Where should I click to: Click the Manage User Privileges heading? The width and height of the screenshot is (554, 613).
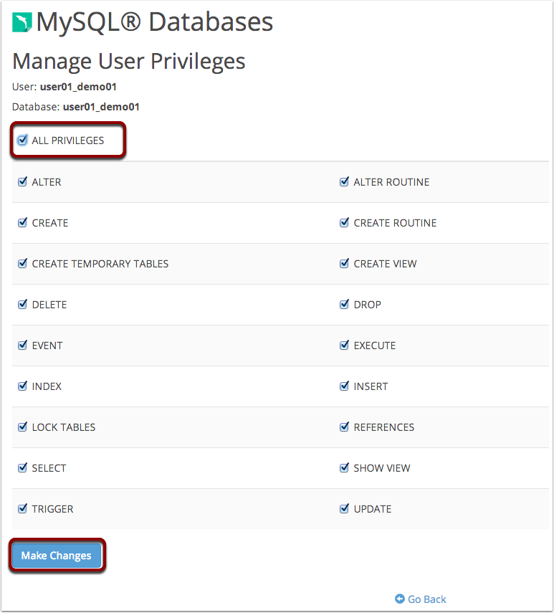pos(128,62)
